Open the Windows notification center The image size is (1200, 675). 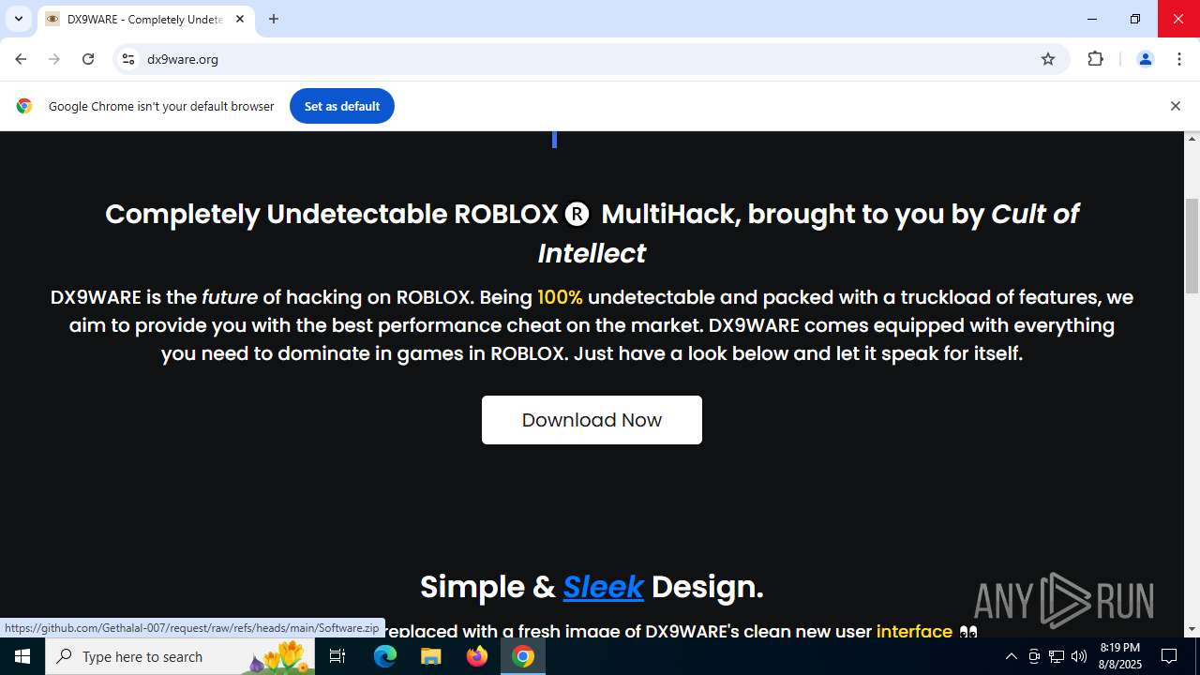(1170, 656)
